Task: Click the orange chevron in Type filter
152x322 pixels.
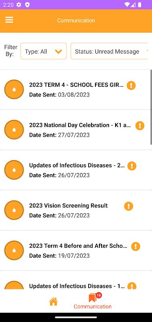Action: point(59,52)
